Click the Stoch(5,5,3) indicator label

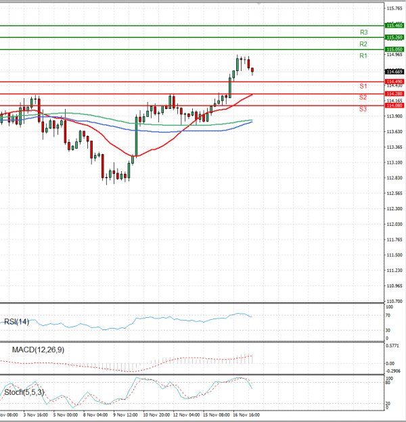tap(24, 392)
